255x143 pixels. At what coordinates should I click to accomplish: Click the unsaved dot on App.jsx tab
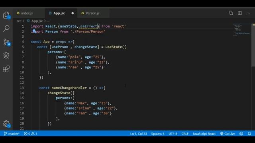(x=73, y=13)
